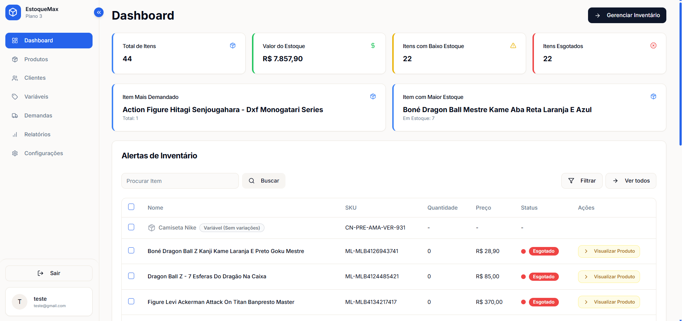Select the Figure Levi Ackerman row checkbox
The width and height of the screenshot is (682, 321).
[x=131, y=301]
